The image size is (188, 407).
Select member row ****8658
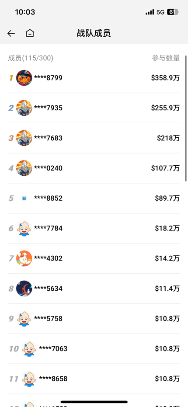[94, 379]
